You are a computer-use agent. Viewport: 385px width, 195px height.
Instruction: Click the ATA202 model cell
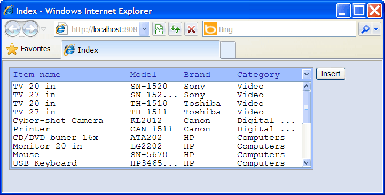(146, 137)
